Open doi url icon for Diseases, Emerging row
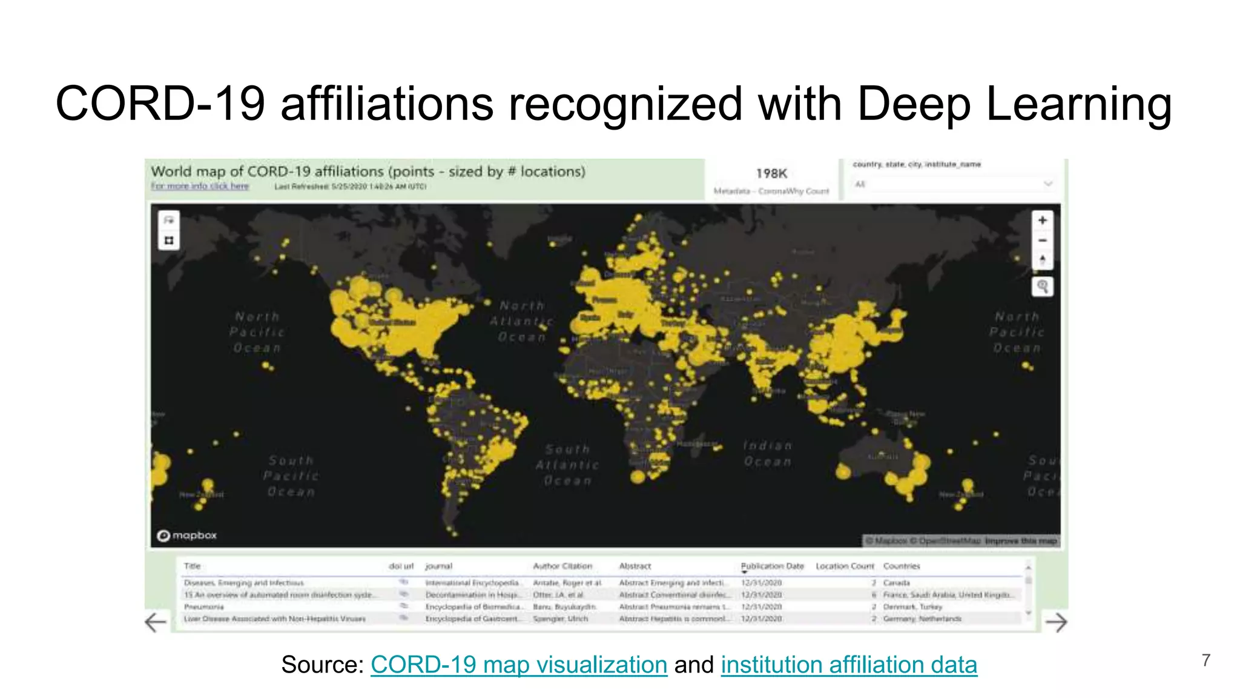Image resolution: width=1240 pixels, height=698 pixels. (x=403, y=582)
